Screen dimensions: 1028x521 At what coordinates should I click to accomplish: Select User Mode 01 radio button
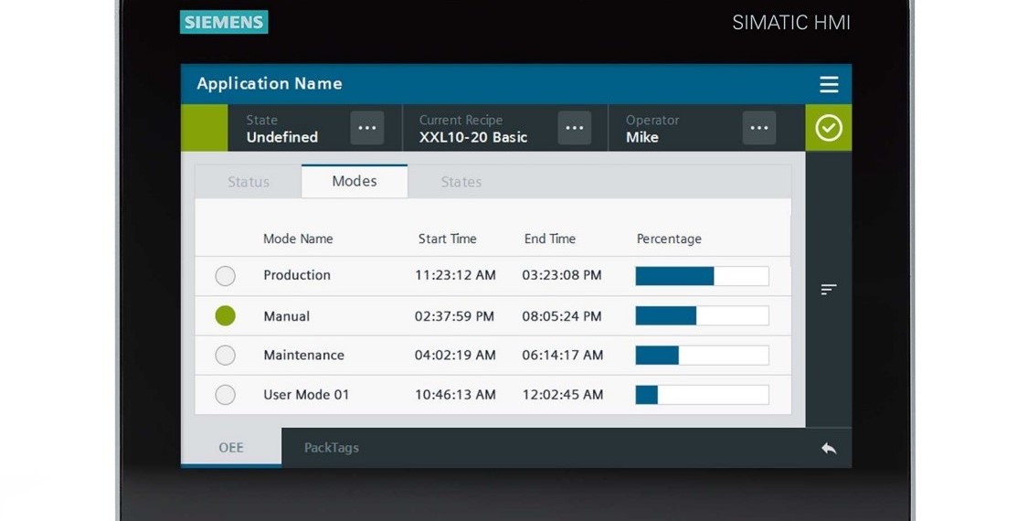coord(225,395)
